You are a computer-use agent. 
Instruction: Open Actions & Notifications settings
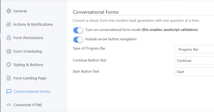[x=33, y=24]
